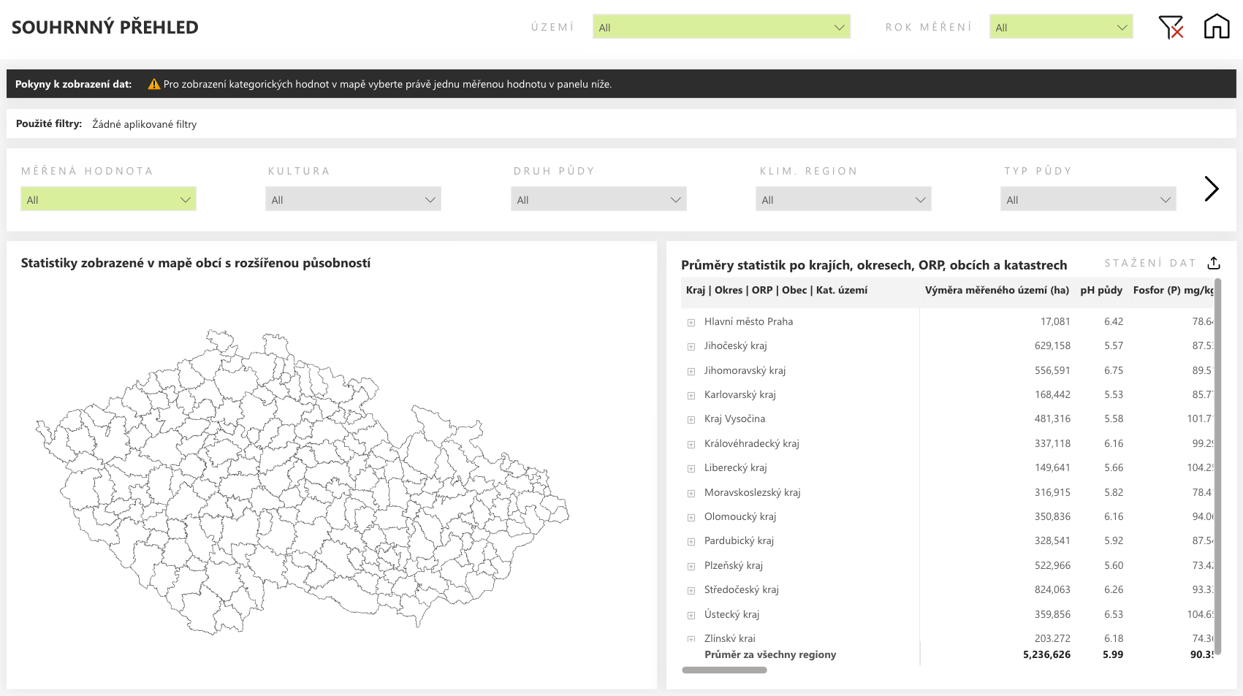Open the Rok měření dropdown

(x=1060, y=27)
